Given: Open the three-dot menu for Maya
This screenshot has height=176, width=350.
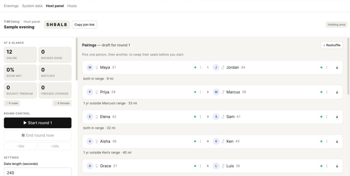Looking at the screenshot, I should point(201,67).
